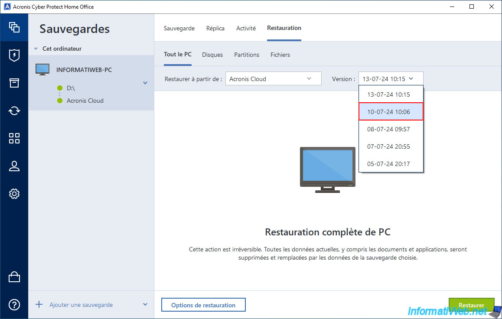The width and height of the screenshot is (502, 319).
Task: Minimize the Acronis window
Action: [452, 7]
